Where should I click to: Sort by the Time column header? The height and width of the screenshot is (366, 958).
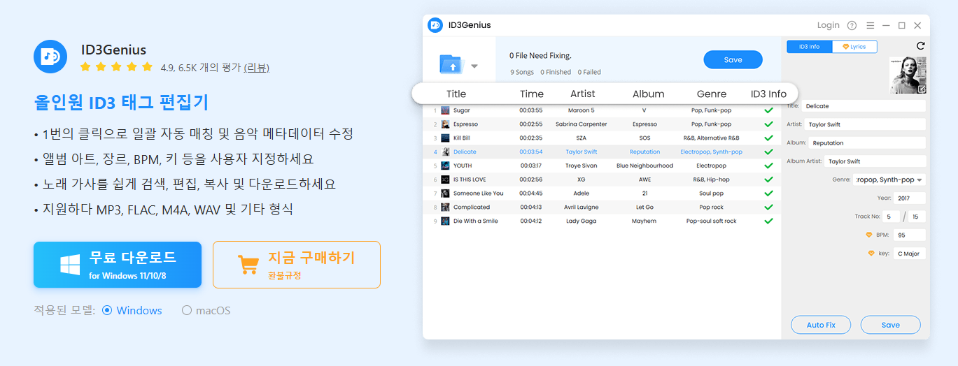[x=532, y=94]
